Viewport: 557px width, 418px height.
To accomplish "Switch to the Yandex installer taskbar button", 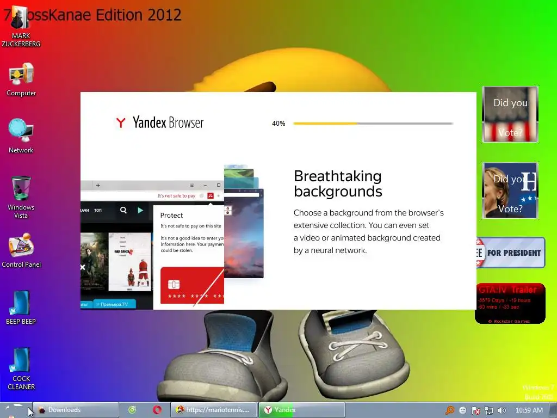I will point(301,410).
